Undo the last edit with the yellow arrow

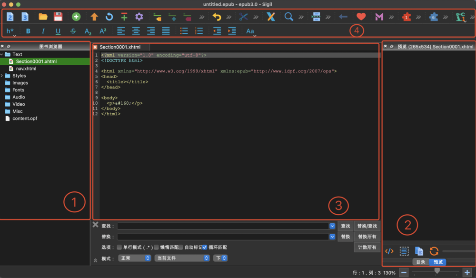point(217,16)
